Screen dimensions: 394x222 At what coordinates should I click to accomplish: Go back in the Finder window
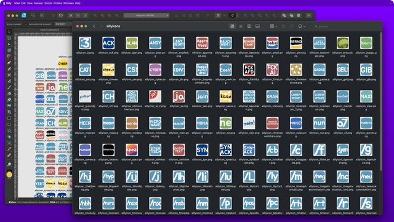point(94,26)
